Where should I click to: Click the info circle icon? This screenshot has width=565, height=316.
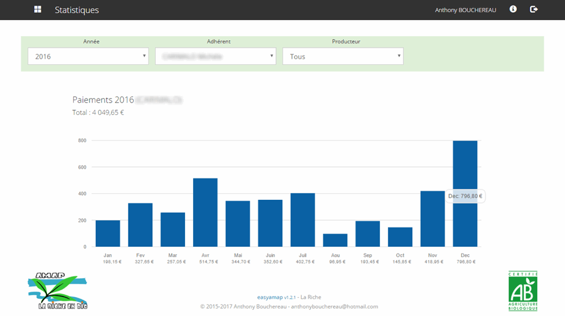pyautogui.click(x=513, y=10)
